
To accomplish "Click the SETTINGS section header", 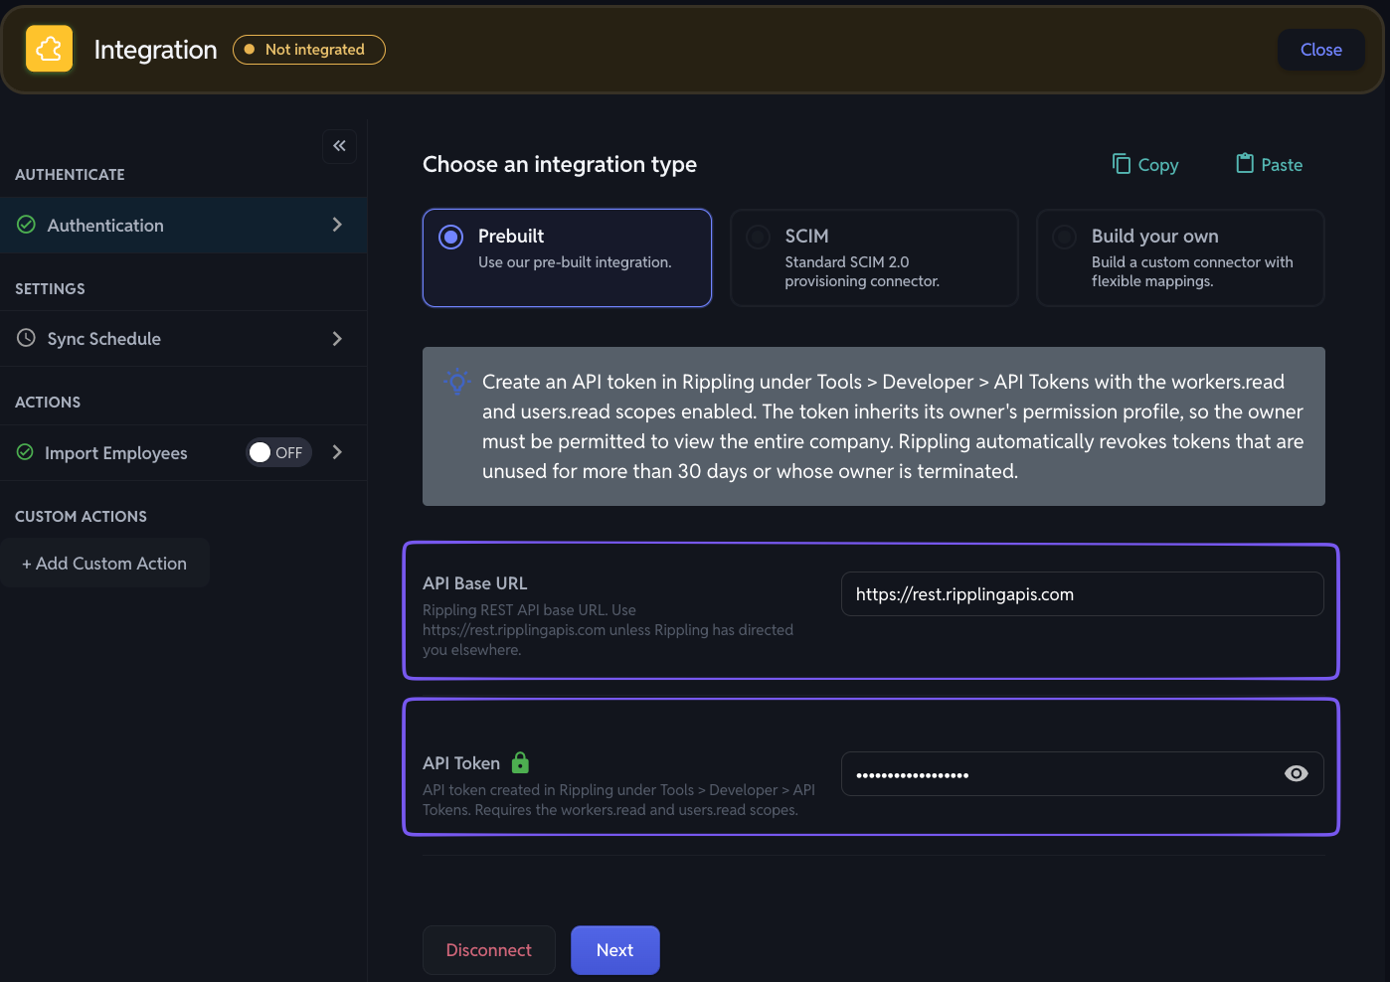I will tap(50, 289).
